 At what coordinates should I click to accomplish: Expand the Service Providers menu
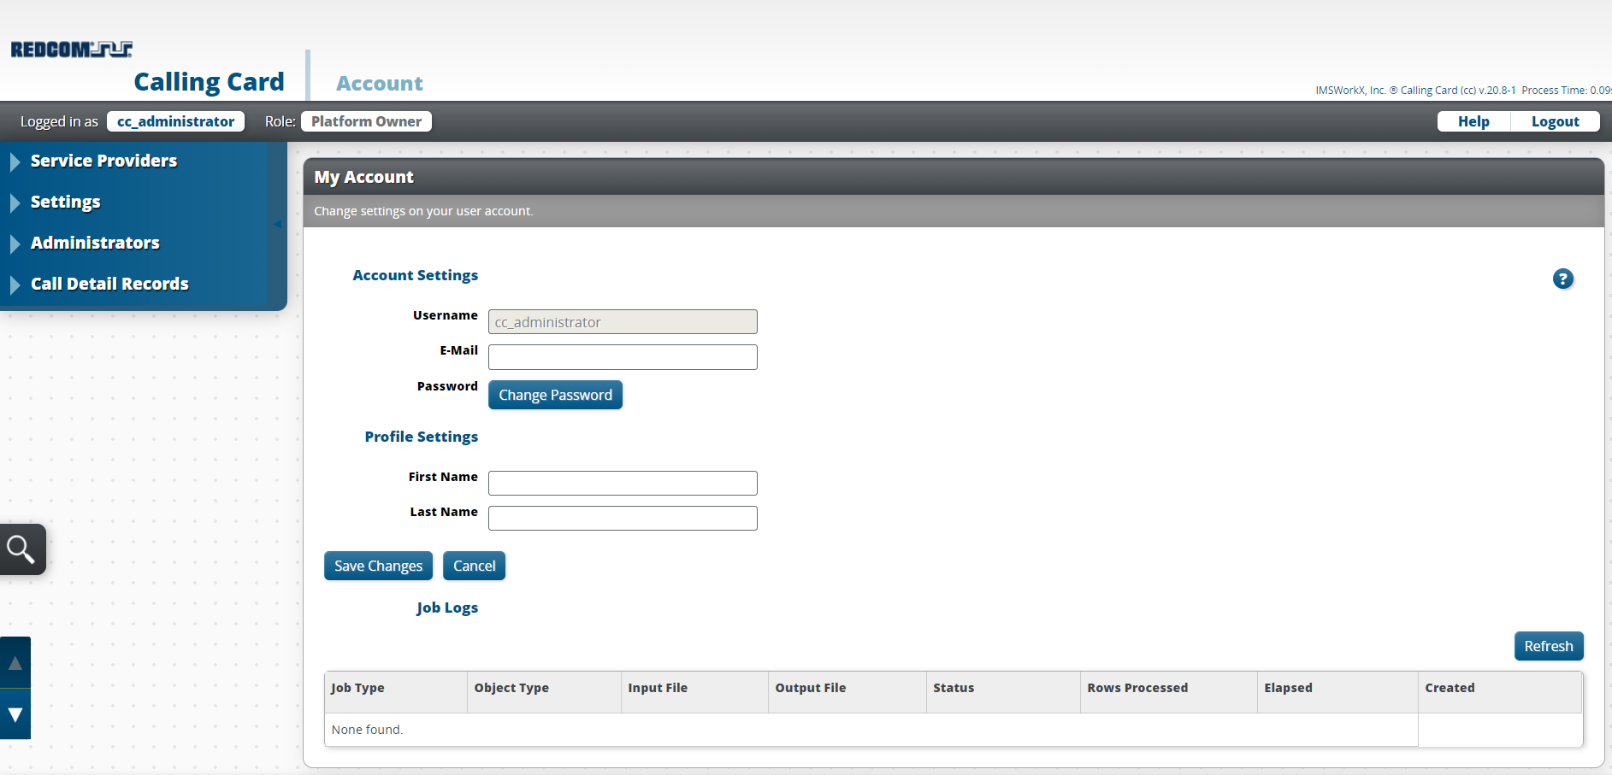point(103,161)
